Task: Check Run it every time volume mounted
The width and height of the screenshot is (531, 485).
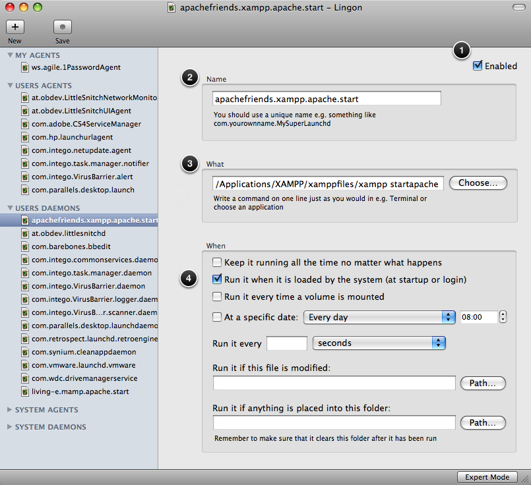Action: (217, 297)
